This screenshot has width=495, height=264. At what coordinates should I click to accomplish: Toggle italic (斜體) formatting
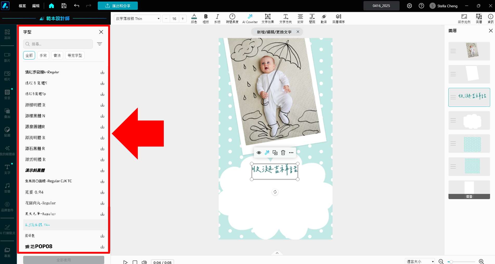217,18
